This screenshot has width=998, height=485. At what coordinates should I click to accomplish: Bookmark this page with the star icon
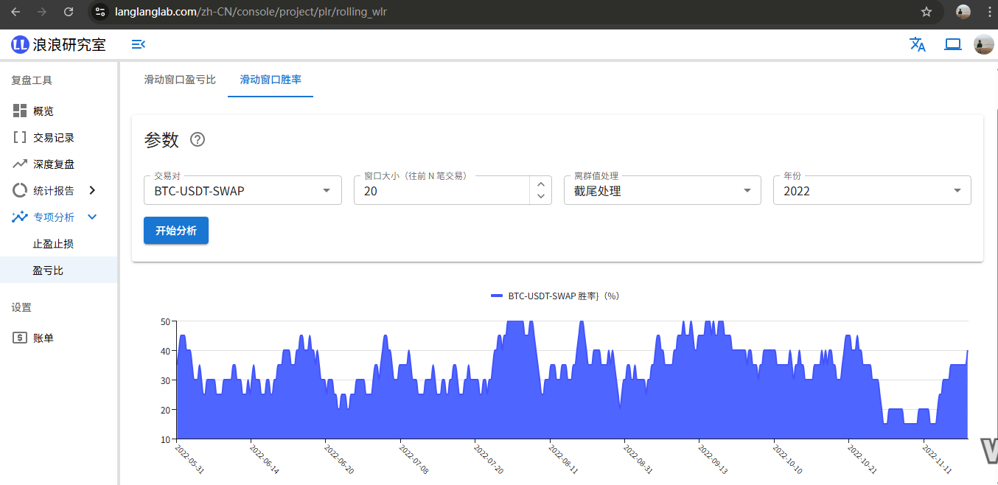(x=927, y=12)
